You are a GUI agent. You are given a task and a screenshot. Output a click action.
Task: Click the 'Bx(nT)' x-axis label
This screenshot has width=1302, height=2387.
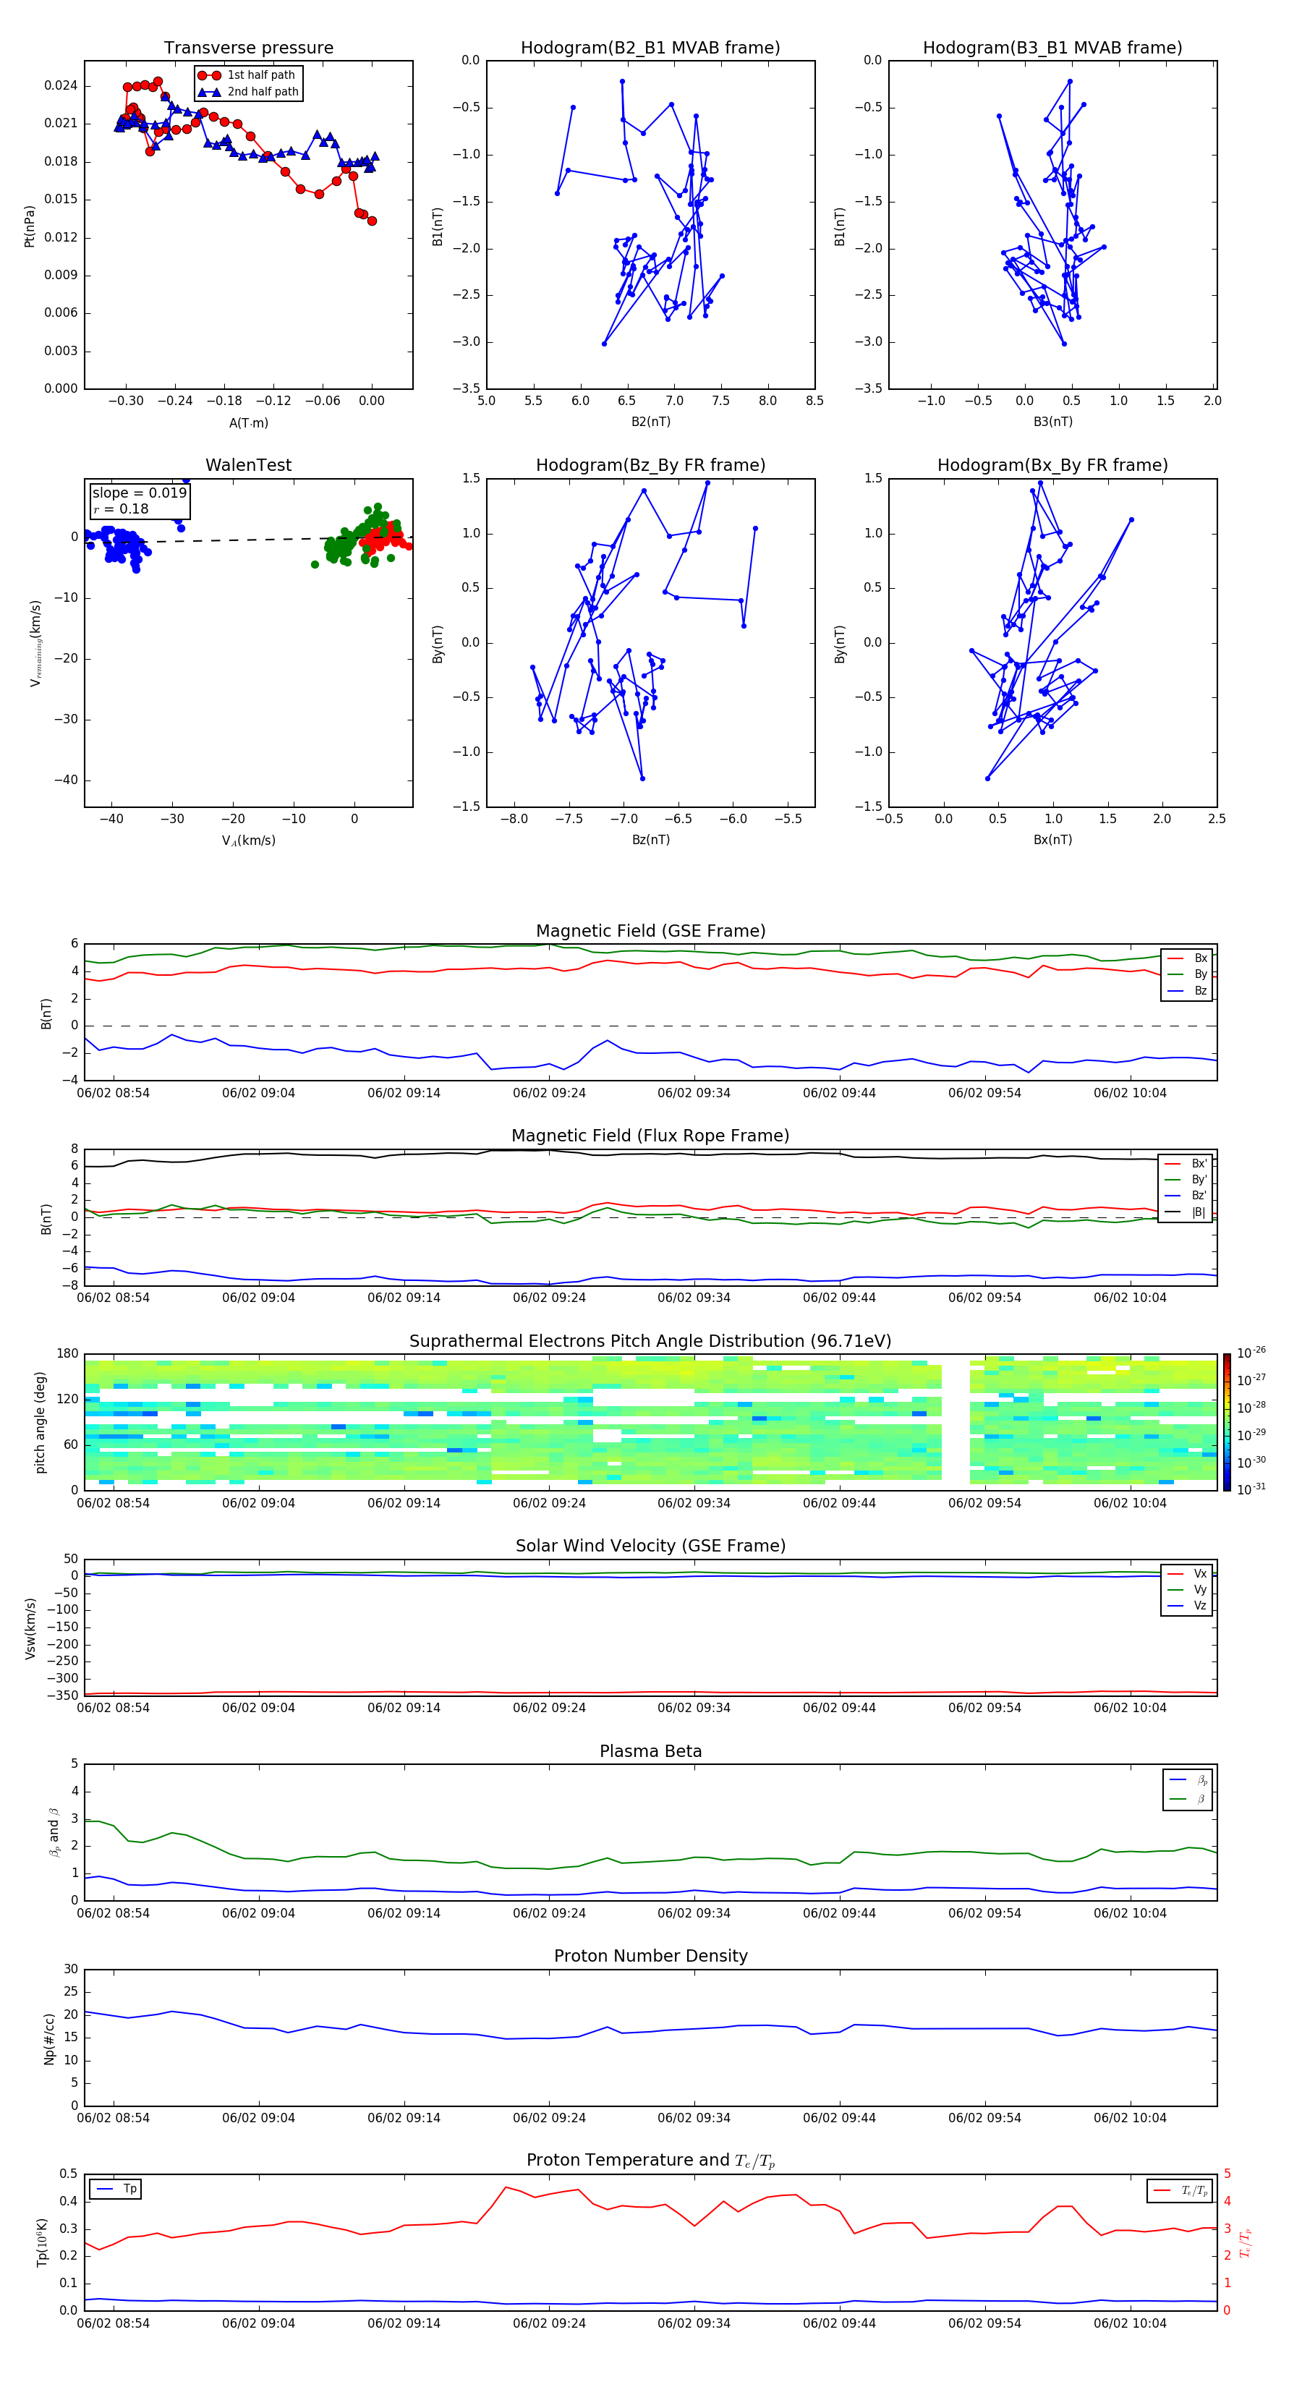coord(1052,840)
